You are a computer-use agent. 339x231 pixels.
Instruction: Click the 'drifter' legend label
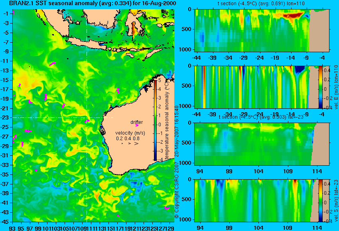click(x=137, y=122)
